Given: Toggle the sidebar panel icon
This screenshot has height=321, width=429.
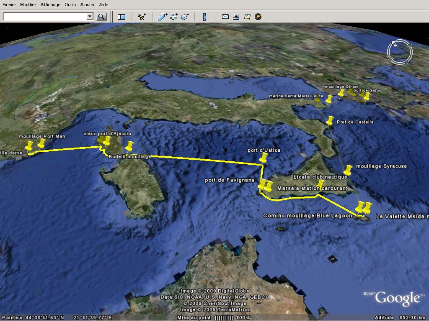Looking at the screenshot, I should click(x=121, y=17).
